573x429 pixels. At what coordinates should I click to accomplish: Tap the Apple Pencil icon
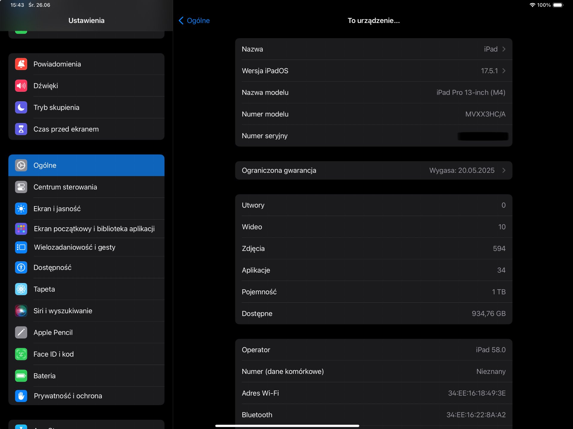coord(21,332)
